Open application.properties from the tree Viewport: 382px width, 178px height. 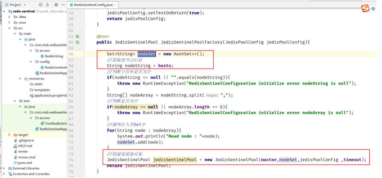(x=50, y=95)
